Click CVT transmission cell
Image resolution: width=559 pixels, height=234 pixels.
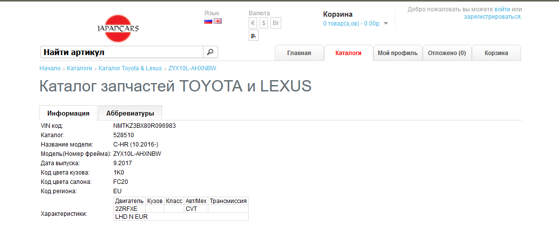click(196, 209)
